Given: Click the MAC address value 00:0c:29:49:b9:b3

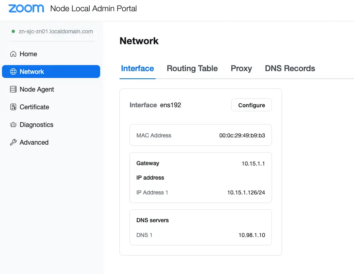Looking at the screenshot, I should click(x=242, y=135).
